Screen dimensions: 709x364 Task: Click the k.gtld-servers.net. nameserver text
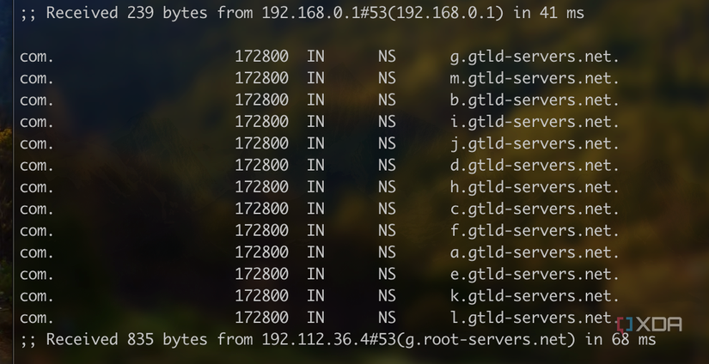pyautogui.click(x=534, y=295)
